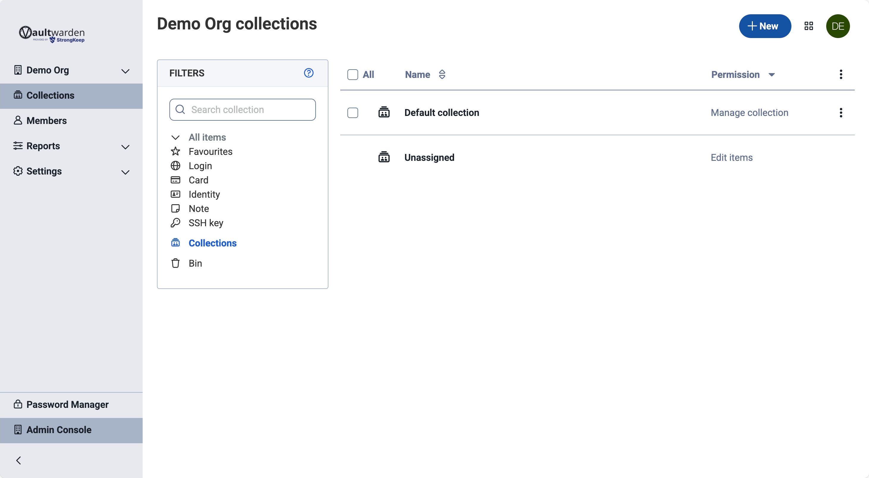This screenshot has height=478, width=869.
Task: Collapse the sidebar with the arrow icon
Action: (18, 460)
